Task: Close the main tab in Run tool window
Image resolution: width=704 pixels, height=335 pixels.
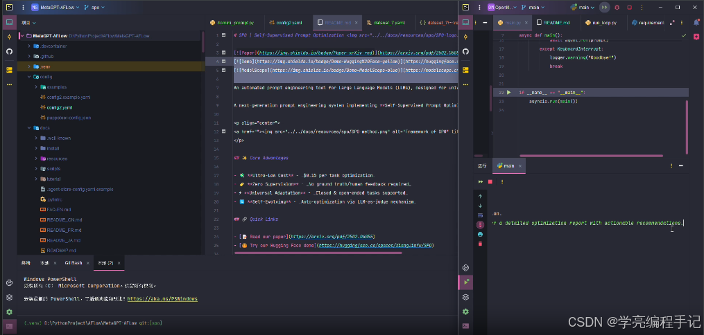Action: pos(520,165)
